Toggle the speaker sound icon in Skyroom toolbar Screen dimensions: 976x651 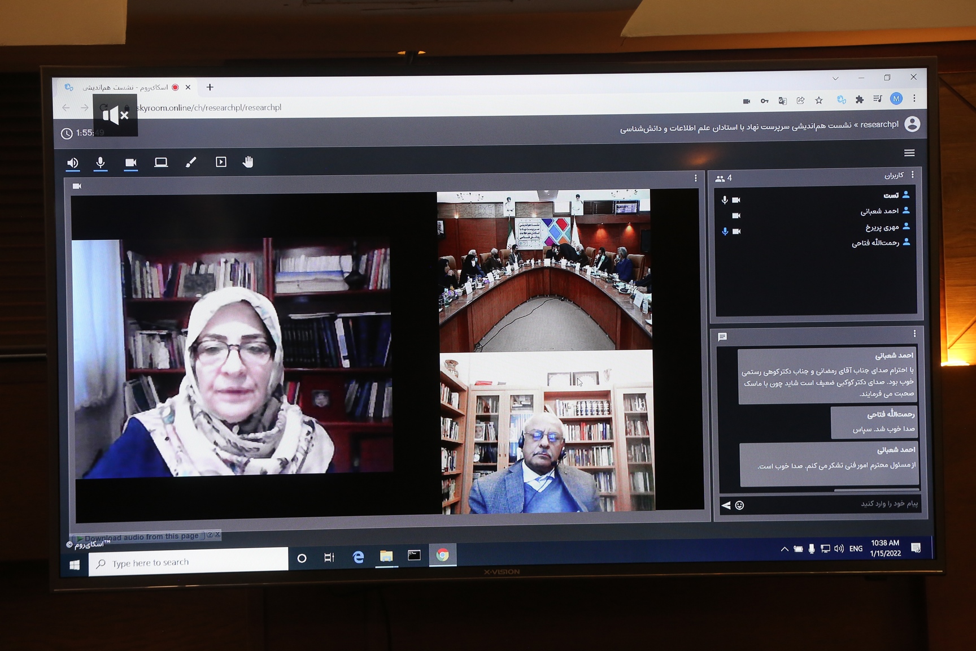[73, 163]
